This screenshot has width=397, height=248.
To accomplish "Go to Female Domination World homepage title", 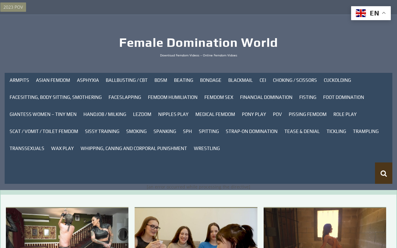I will pyautogui.click(x=198, y=42).
